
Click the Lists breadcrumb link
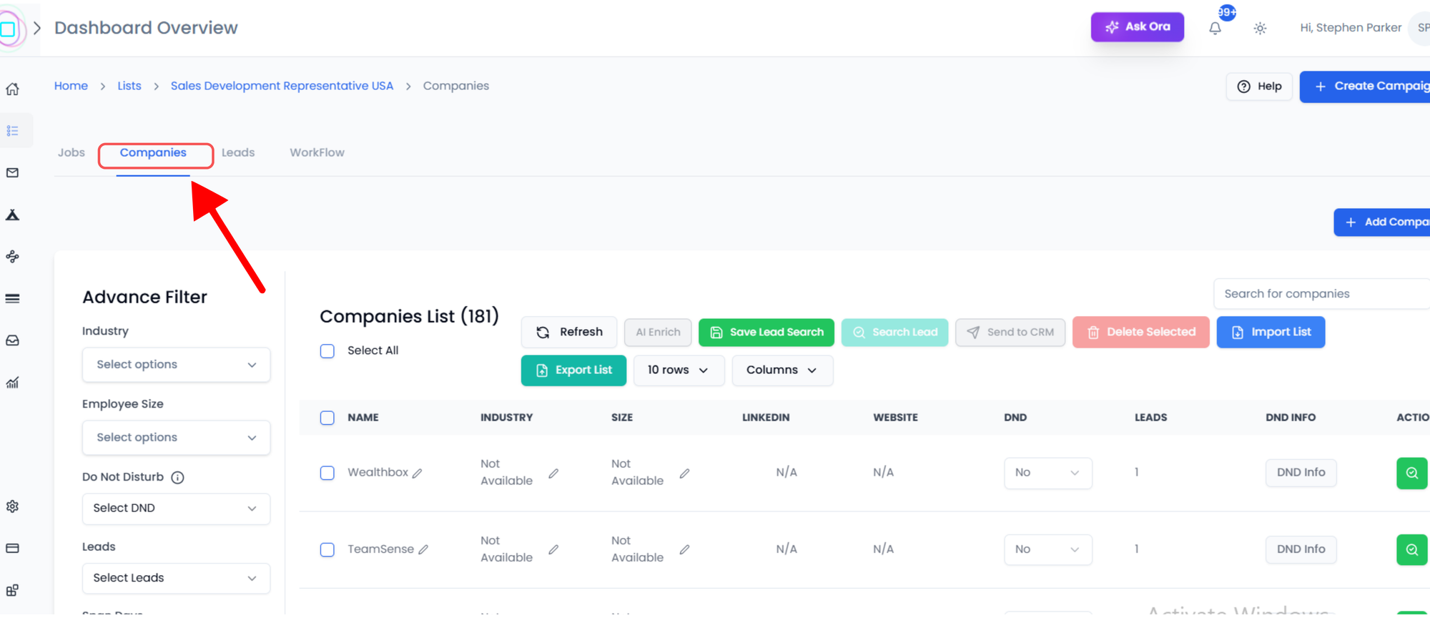pyautogui.click(x=129, y=86)
